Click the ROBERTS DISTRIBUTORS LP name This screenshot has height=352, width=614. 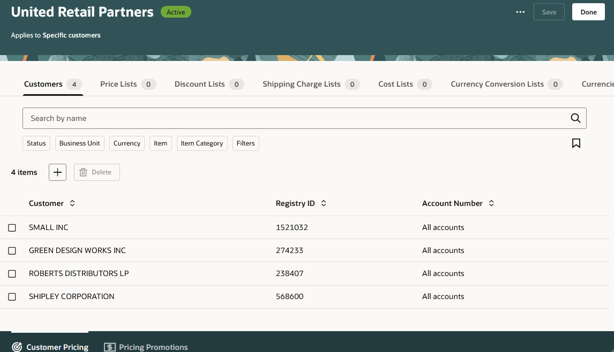(x=79, y=273)
